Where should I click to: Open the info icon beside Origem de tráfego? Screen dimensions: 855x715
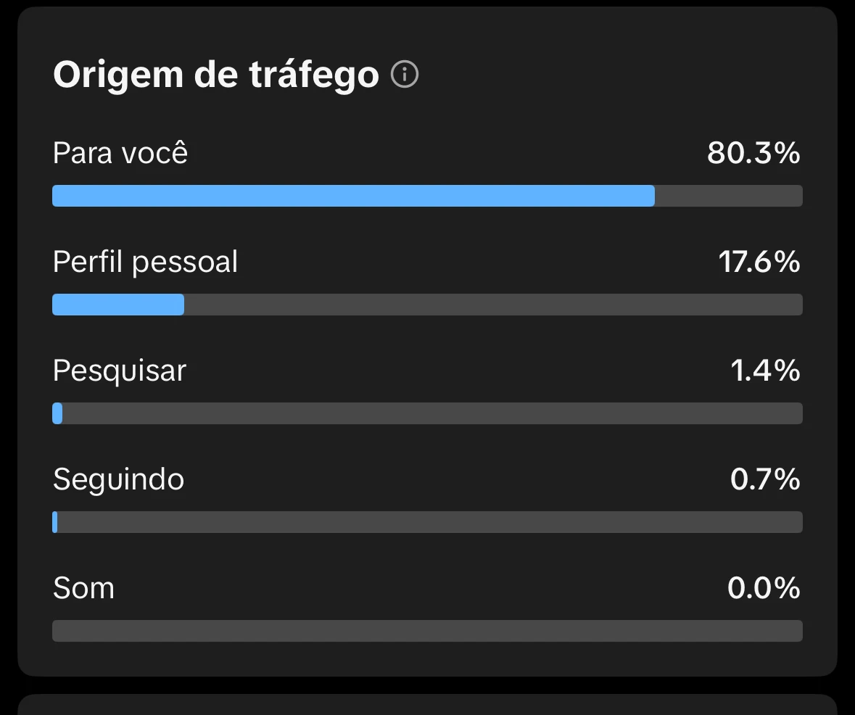click(405, 74)
